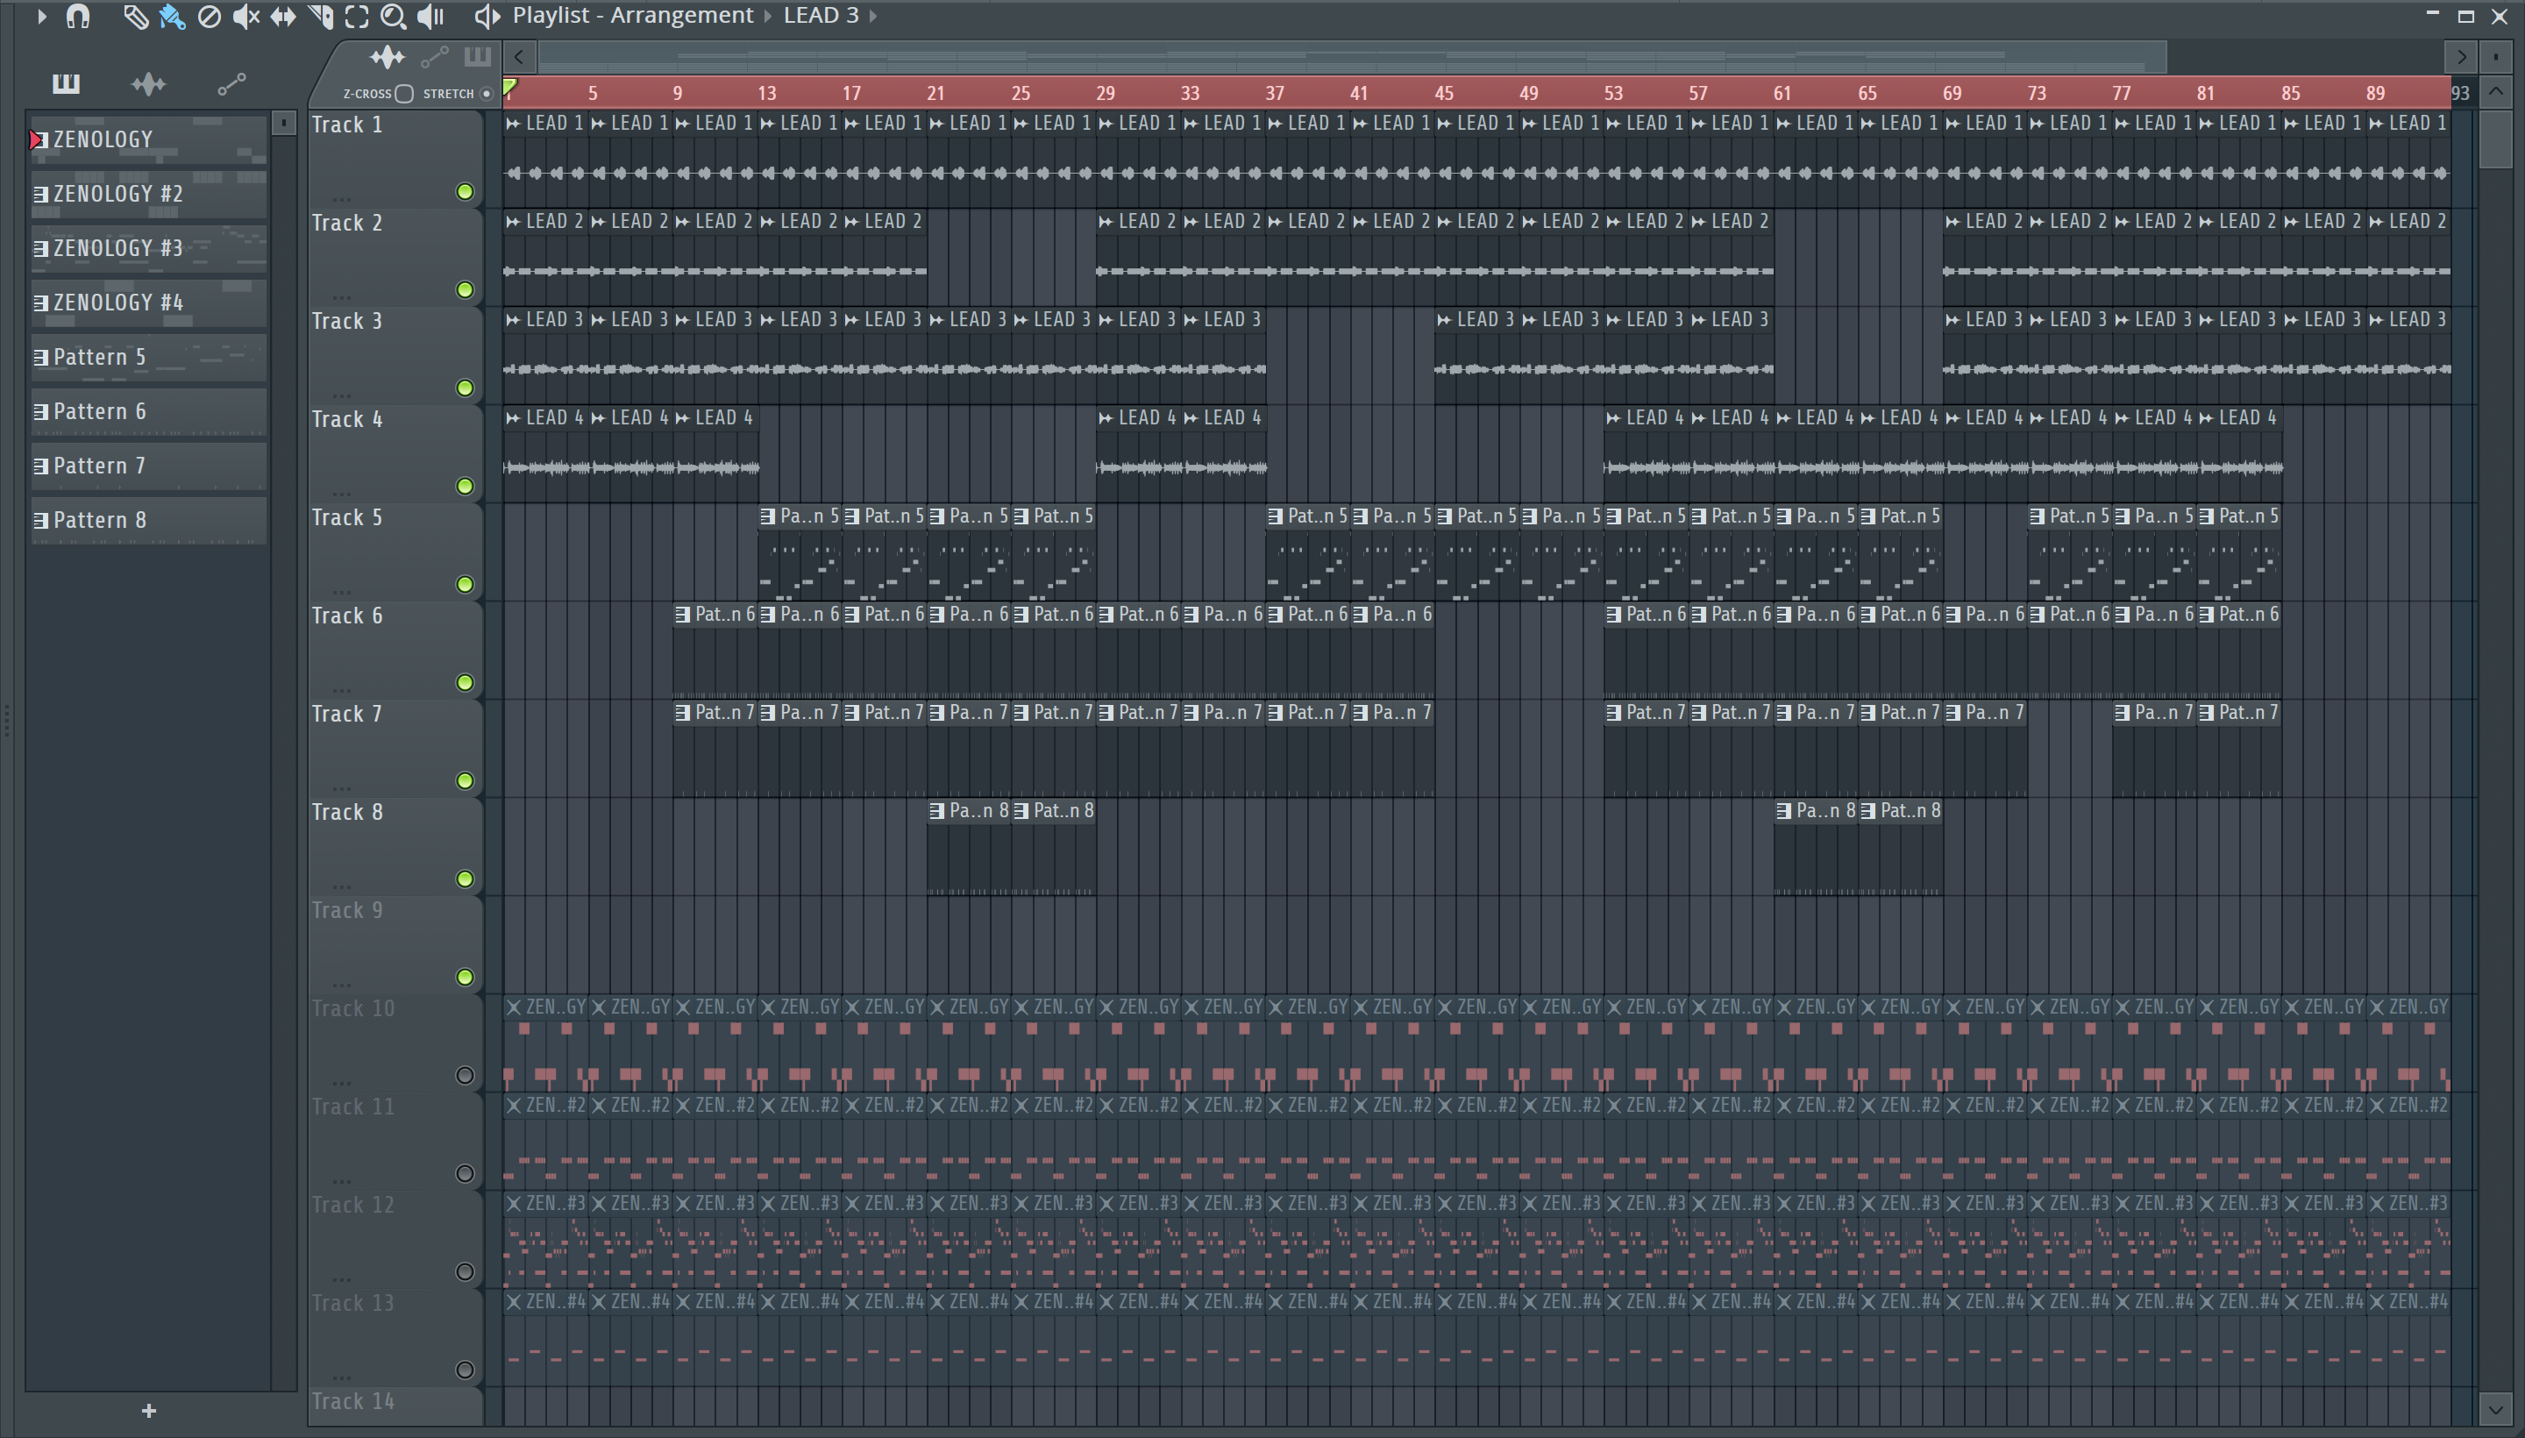Select the Delete tool
This screenshot has height=1438, width=2525.
tap(210, 17)
